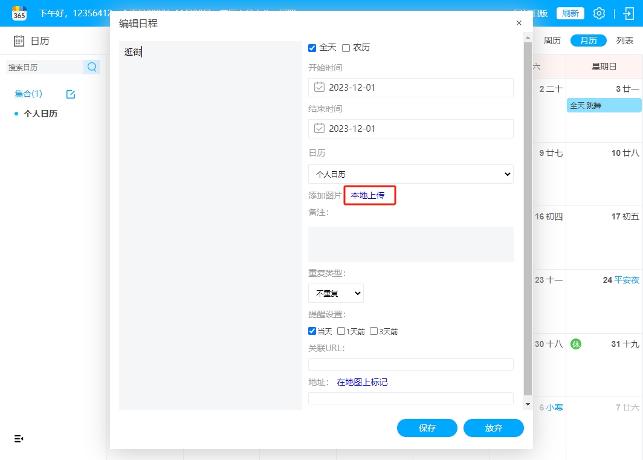This screenshot has height=460, width=643.
Task: Check the 1天前 reminder checkbox
Action: point(341,331)
